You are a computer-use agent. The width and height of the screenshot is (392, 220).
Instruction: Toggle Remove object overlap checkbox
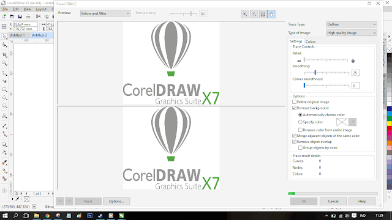pos(294,142)
